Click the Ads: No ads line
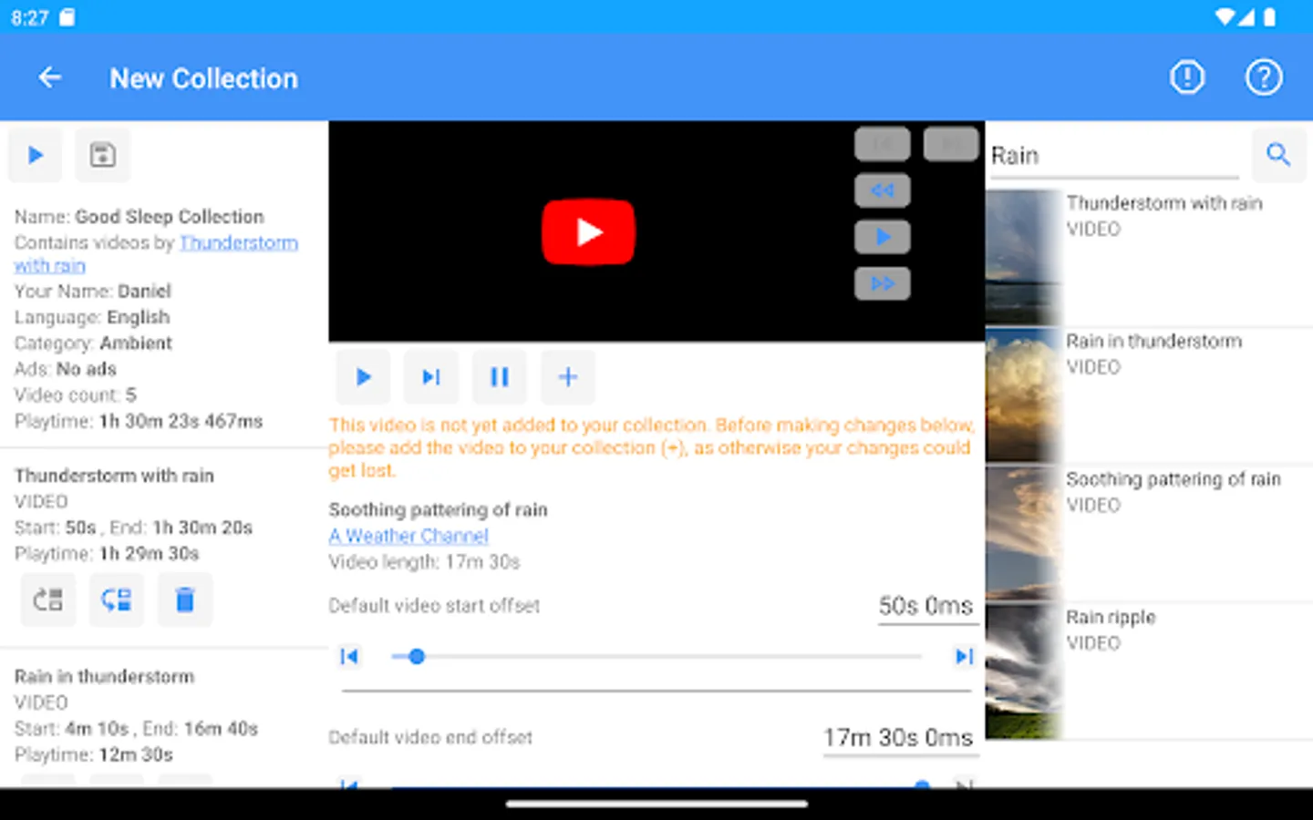 pos(66,369)
